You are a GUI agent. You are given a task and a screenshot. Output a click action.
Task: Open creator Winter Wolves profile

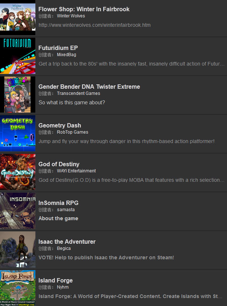(x=71, y=16)
